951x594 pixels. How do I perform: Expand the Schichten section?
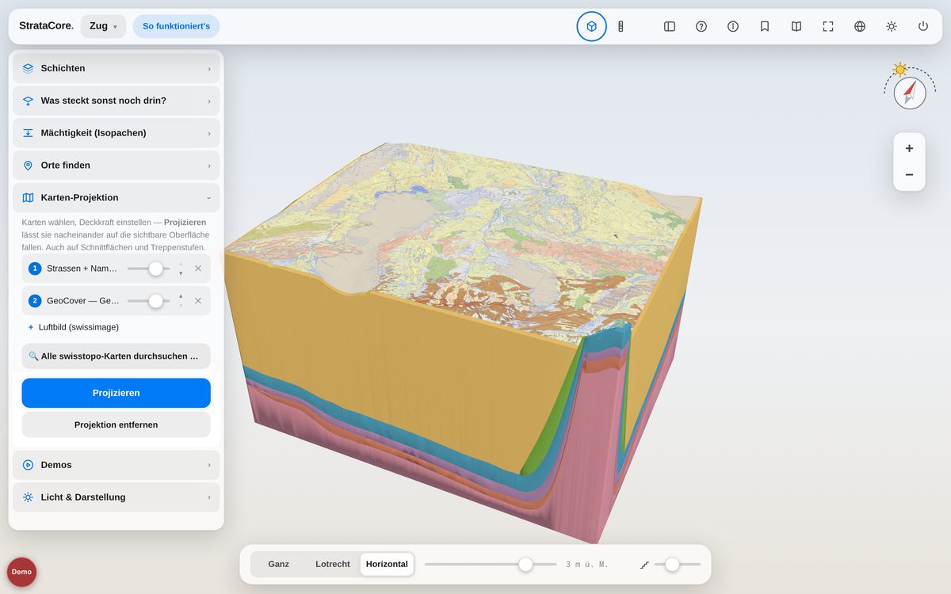pyautogui.click(x=116, y=68)
